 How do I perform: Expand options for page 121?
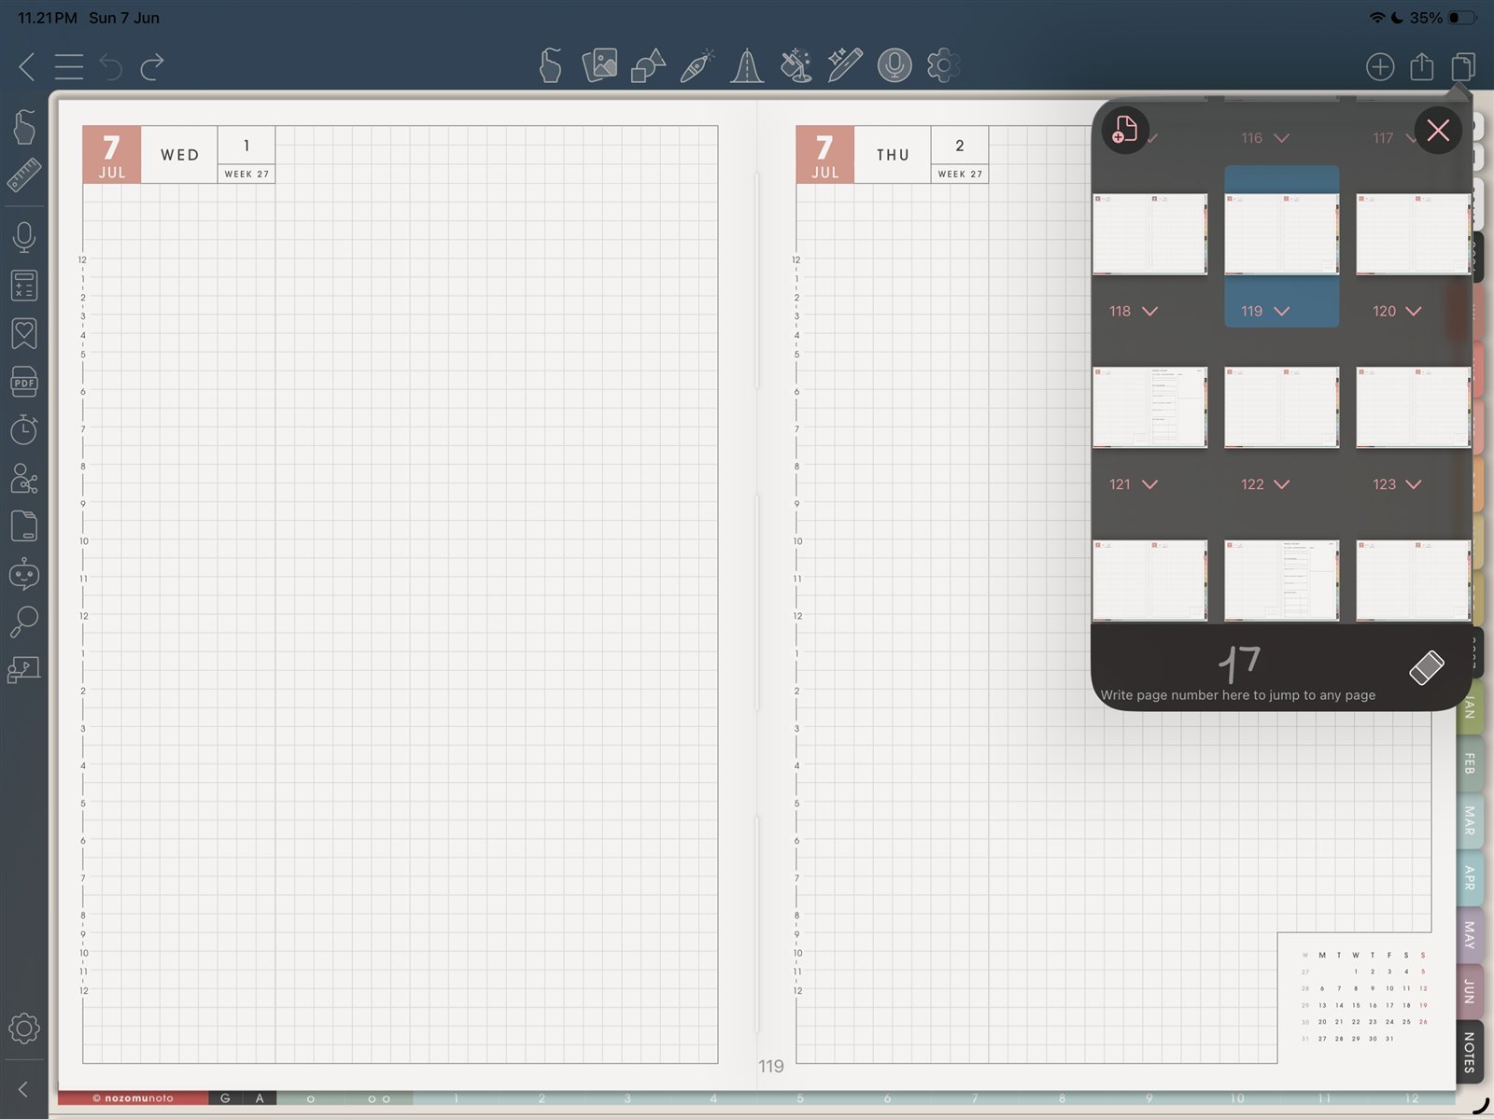[x=1150, y=484]
